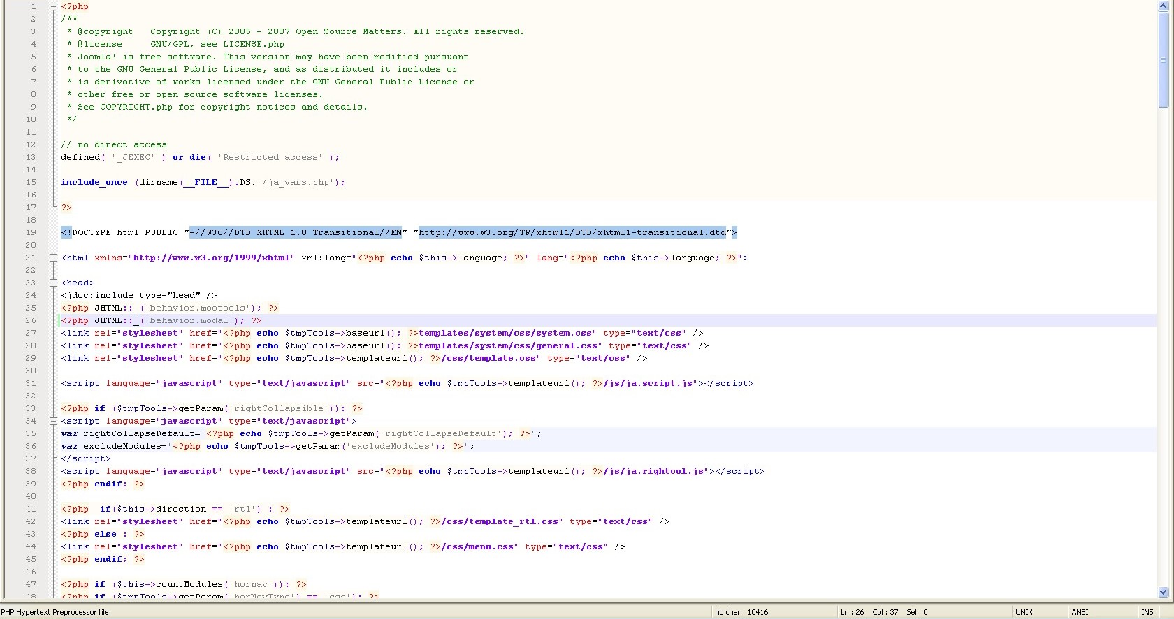
Task: Click the "'rtl'" string on line 41
Action: (x=242, y=509)
